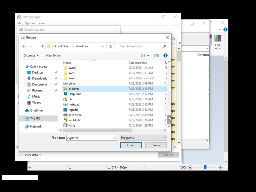This screenshot has height=192, width=256.
Task: Select OneDrive in navigation pane
Action: 36,110
